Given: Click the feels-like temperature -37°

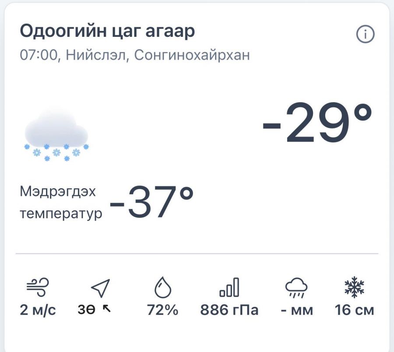Looking at the screenshot, I should pyautogui.click(x=151, y=202).
